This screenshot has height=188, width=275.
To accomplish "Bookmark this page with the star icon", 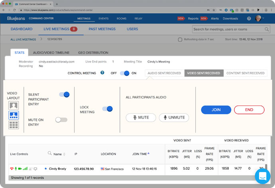I will pyautogui.click(x=214, y=10).
